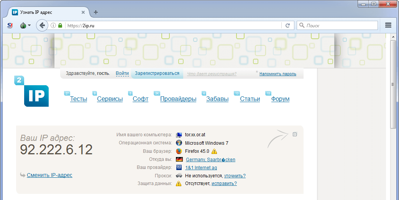Screen dimensions: 399x200
Task: Click the German flag icon
Action: [x=179, y=159]
